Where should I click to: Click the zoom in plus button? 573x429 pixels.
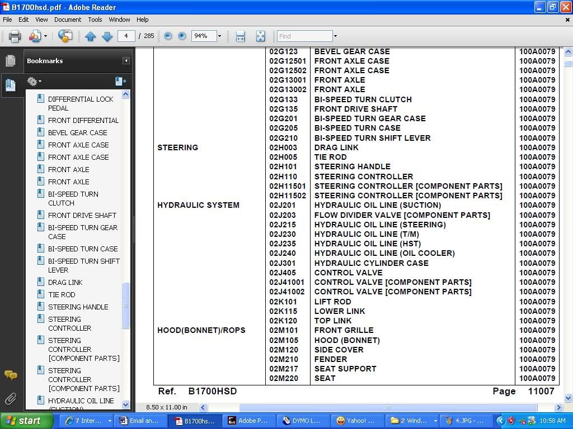tap(182, 36)
